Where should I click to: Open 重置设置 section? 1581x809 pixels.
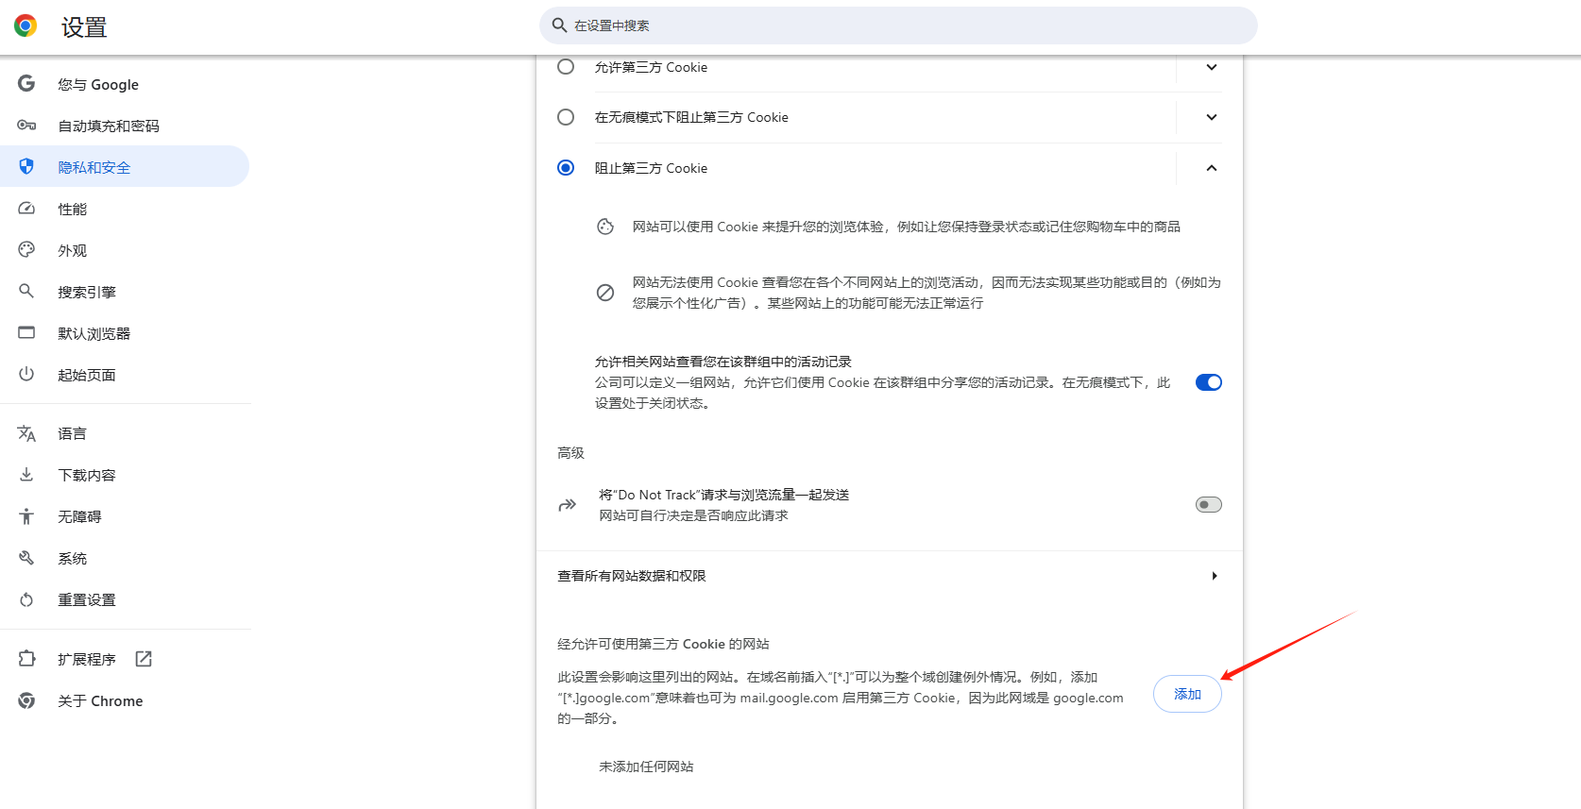(x=87, y=599)
